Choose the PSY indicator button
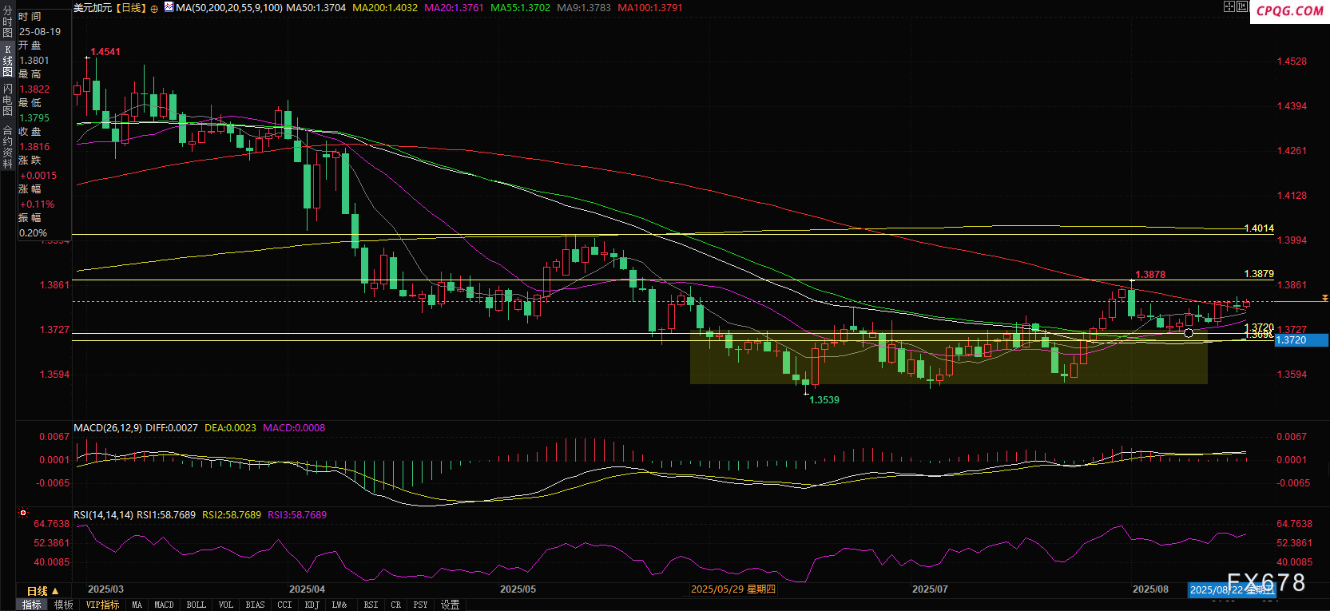Screen dimensions: 1330x611 (420, 605)
